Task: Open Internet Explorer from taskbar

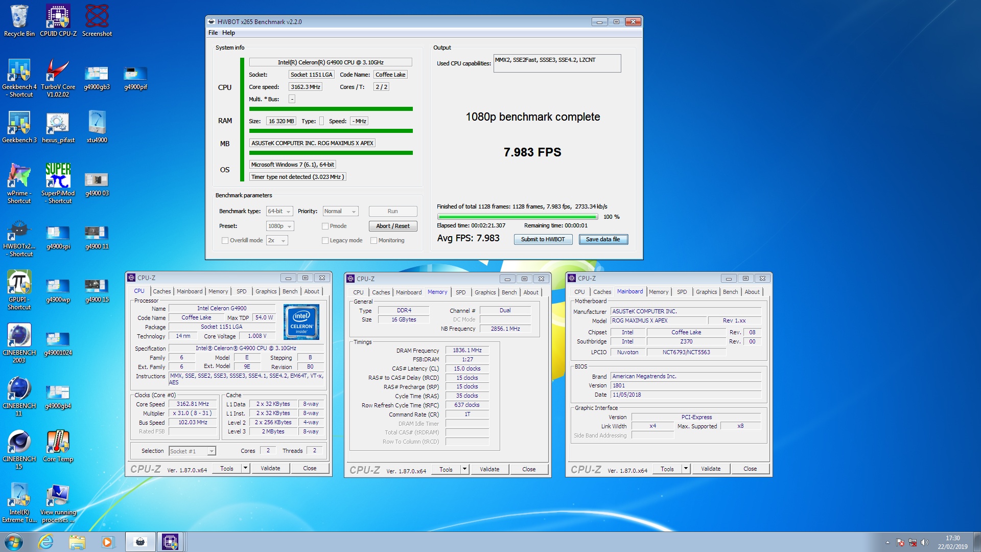Action: [x=46, y=542]
